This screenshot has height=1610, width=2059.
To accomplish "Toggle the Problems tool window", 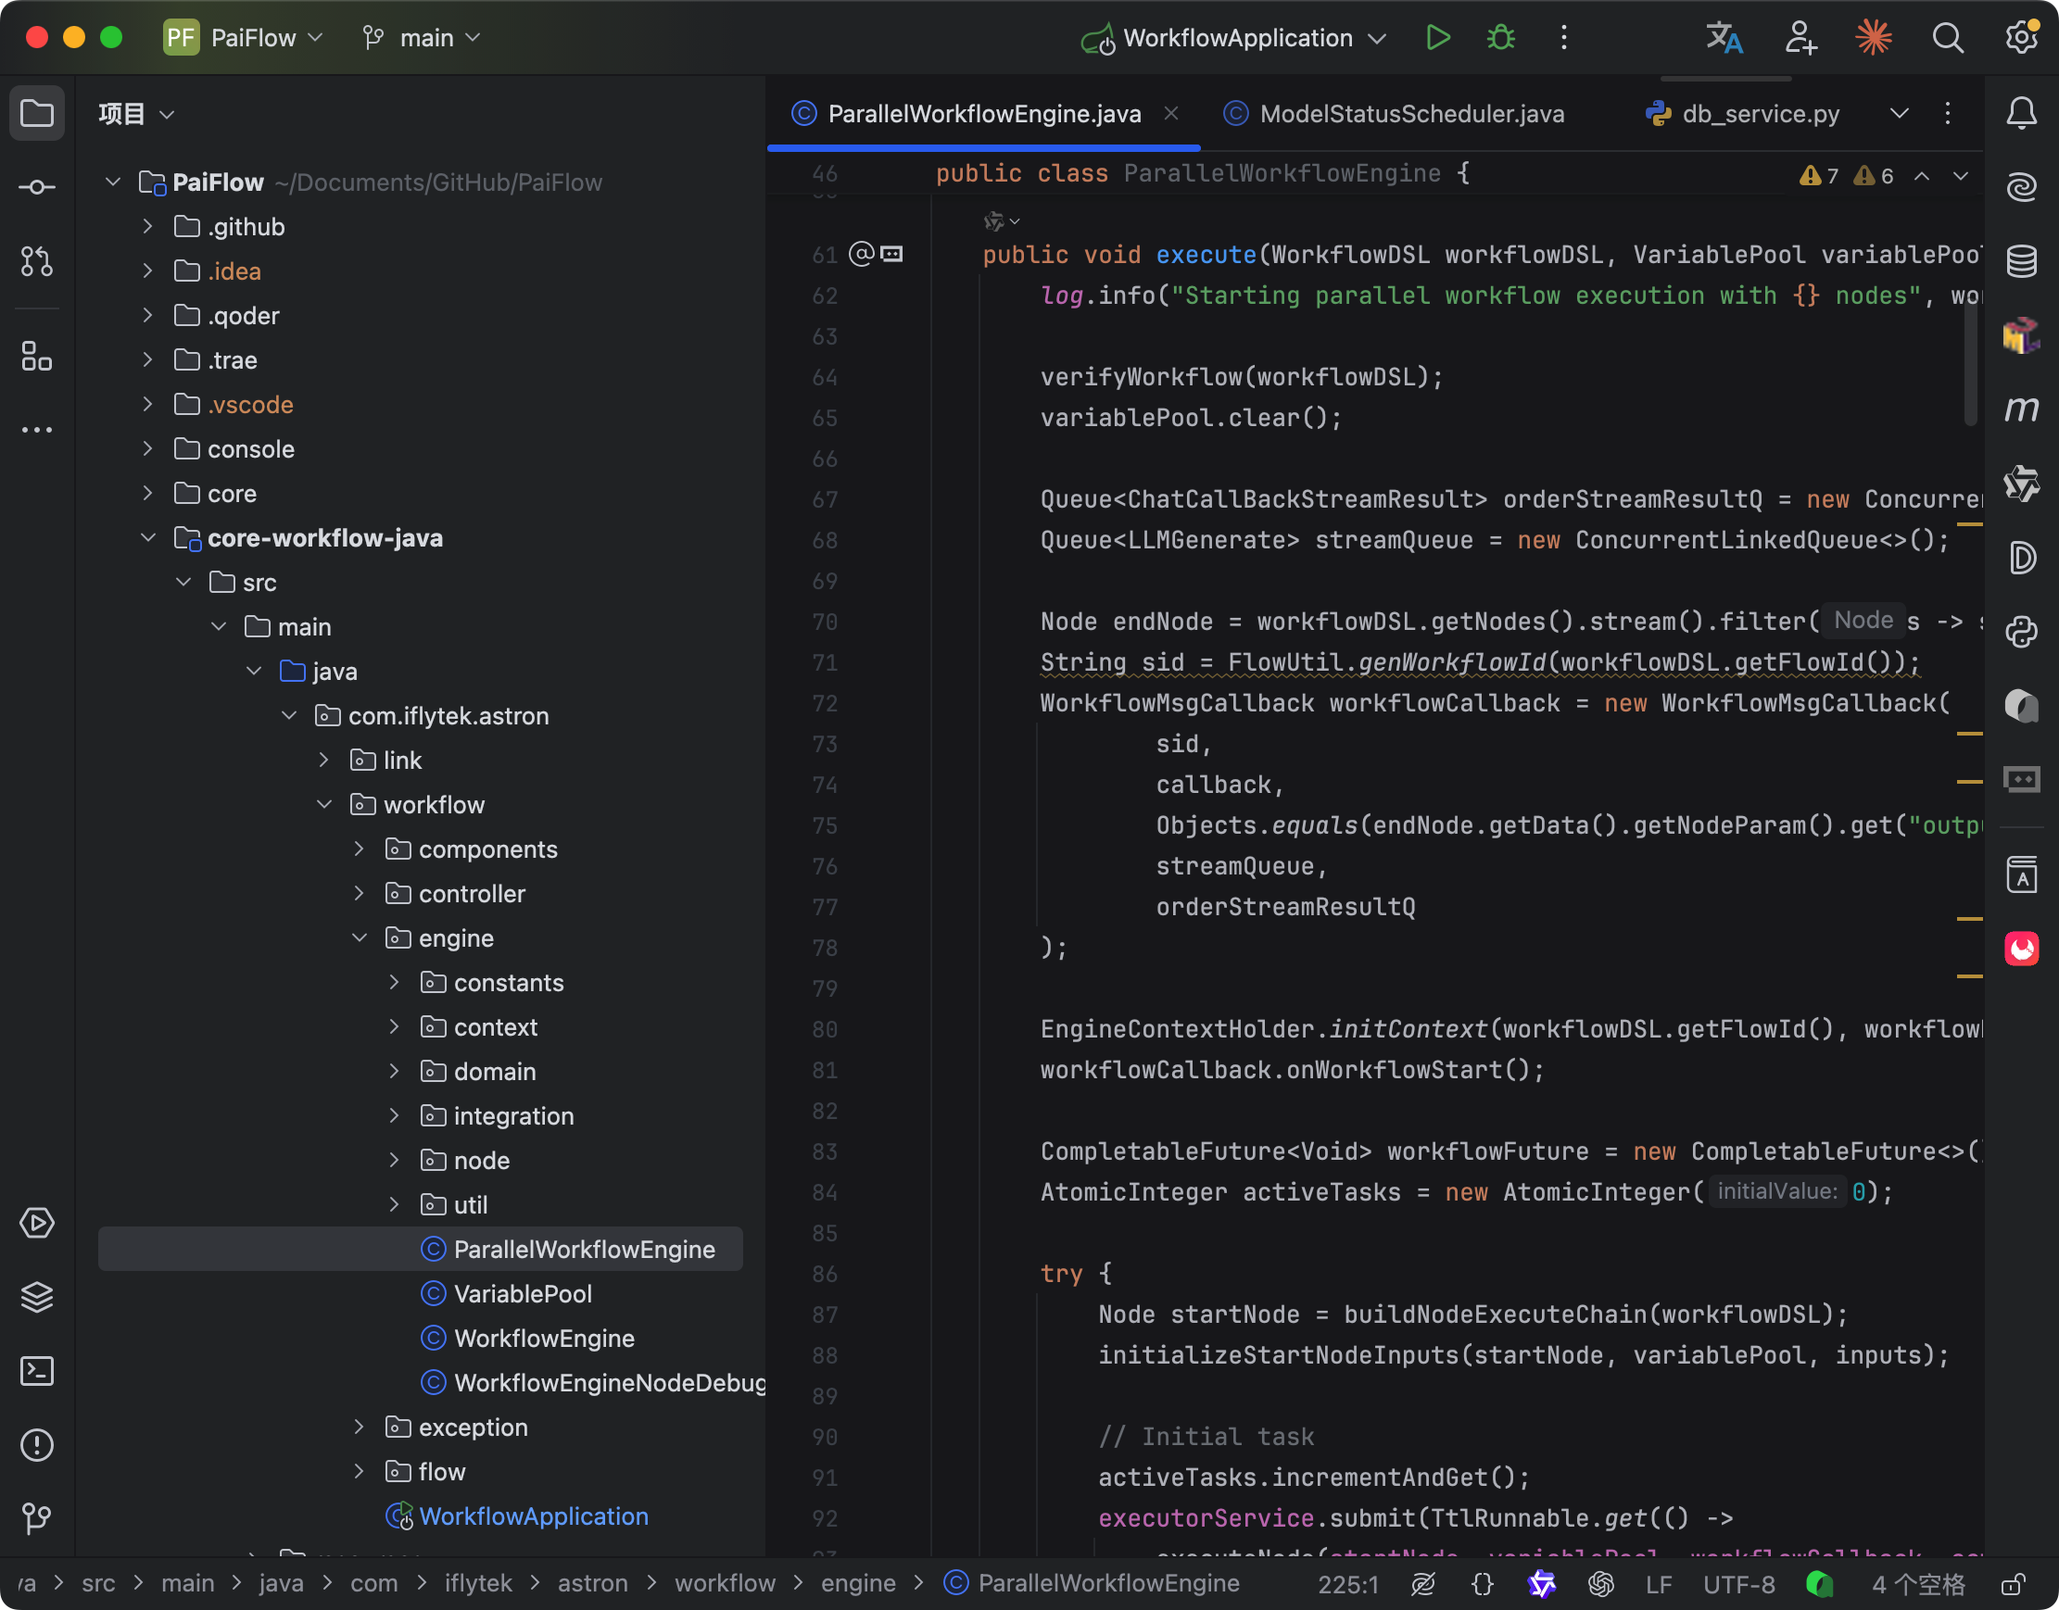I will pyautogui.click(x=37, y=1444).
